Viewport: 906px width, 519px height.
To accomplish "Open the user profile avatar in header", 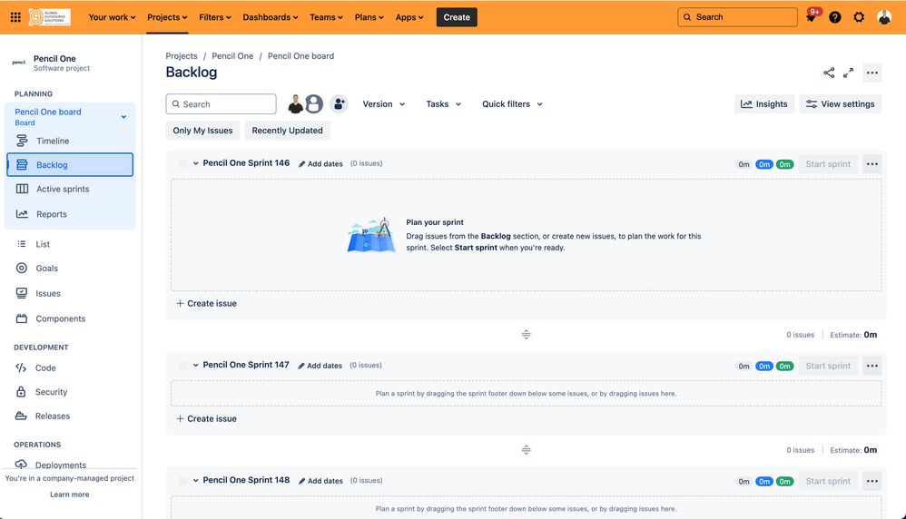I will coord(884,17).
